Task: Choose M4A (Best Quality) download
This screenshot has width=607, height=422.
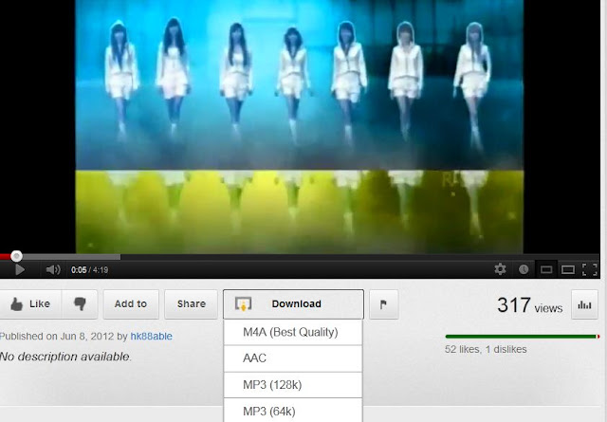Action: pos(293,332)
